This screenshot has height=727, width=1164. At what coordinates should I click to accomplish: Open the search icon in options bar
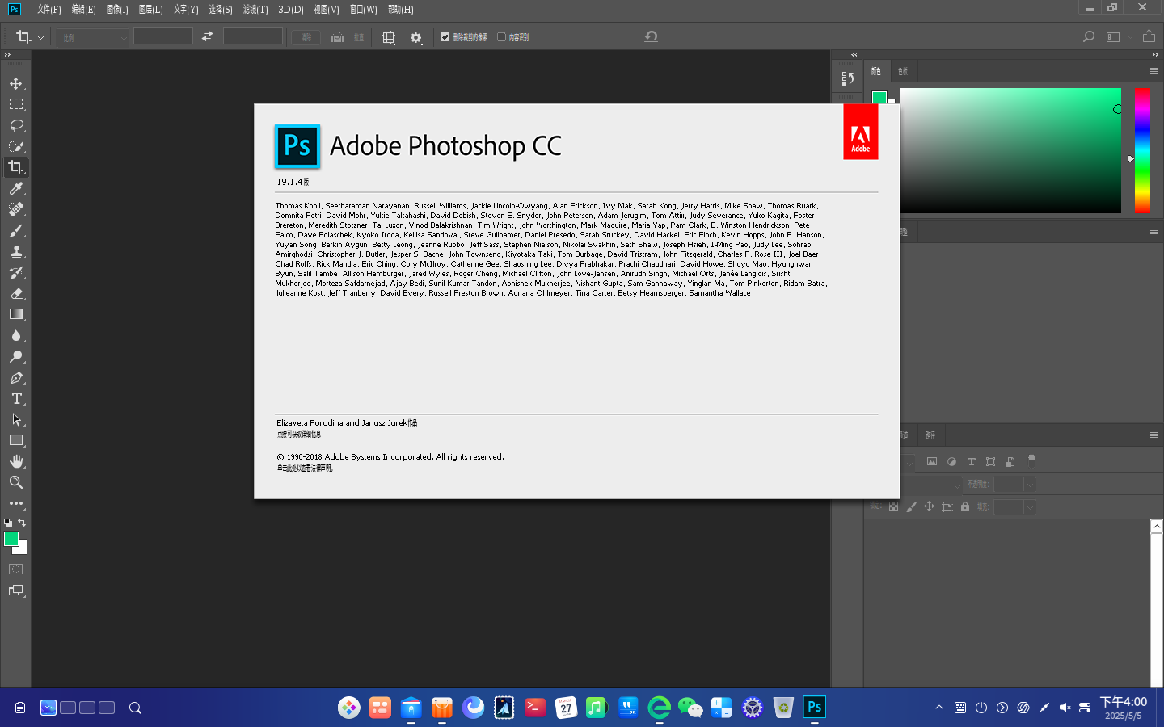[x=1089, y=36]
